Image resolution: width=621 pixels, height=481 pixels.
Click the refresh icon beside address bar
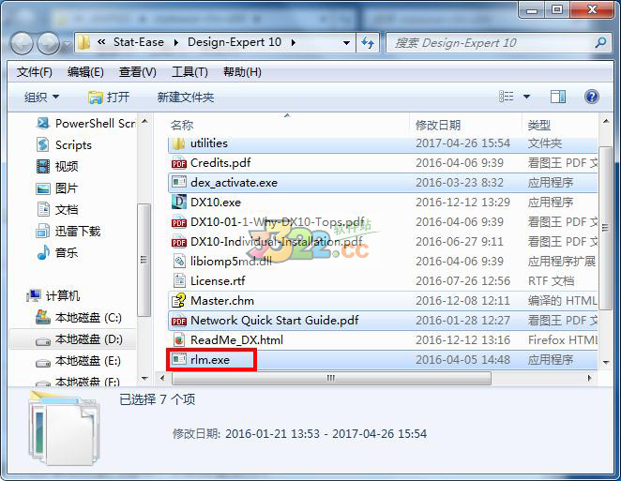pos(368,42)
